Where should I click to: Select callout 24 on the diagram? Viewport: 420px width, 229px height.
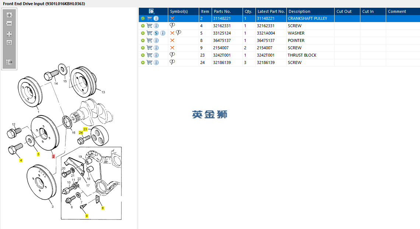[x=81, y=133]
